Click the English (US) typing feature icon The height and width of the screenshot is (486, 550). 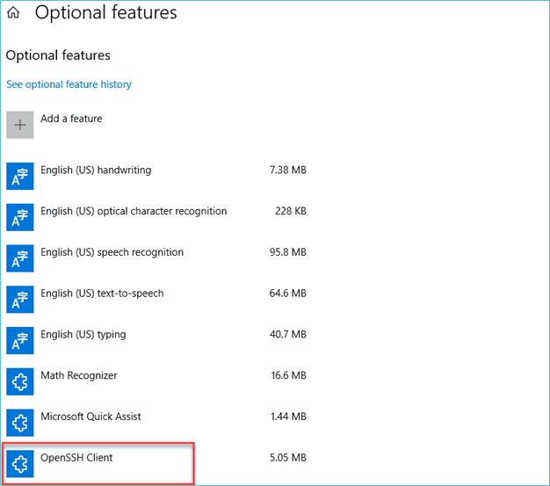tap(20, 340)
